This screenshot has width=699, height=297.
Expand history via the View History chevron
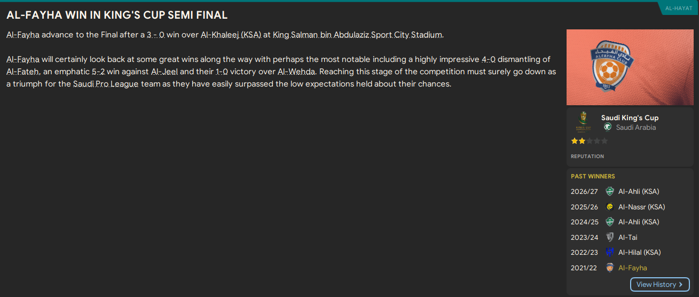click(x=681, y=285)
